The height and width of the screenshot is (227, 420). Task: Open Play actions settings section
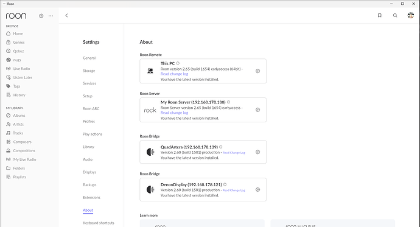point(93,134)
